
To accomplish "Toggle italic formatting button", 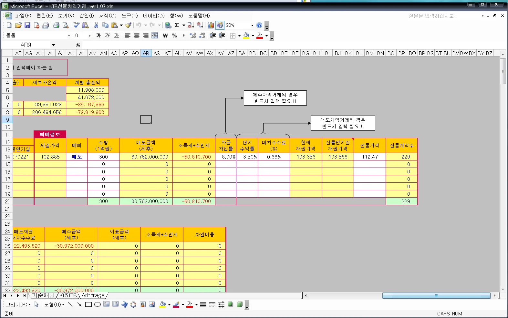I will 108,36.
